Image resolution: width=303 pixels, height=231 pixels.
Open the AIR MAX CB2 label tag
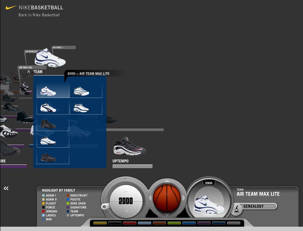point(32,68)
